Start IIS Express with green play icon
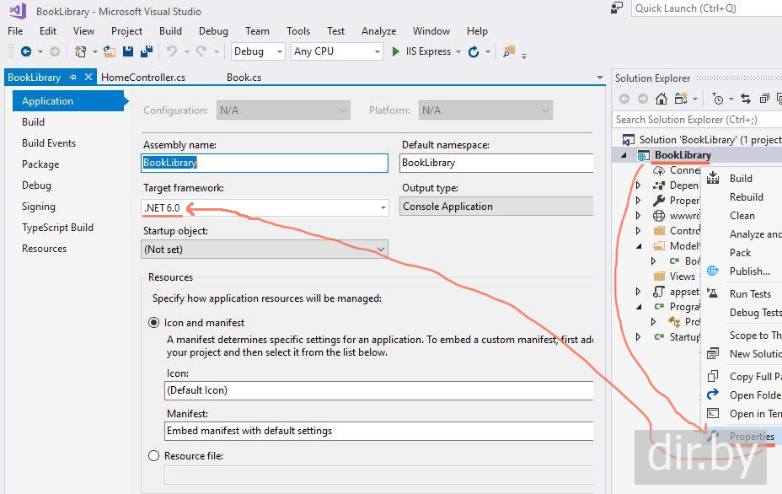 click(x=396, y=51)
